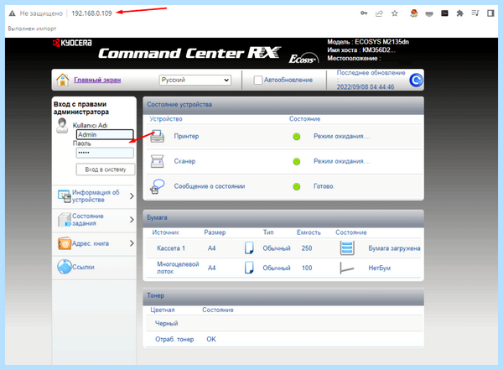
Task: Click the Информация об устройстве icon
Action: (x=65, y=196)
